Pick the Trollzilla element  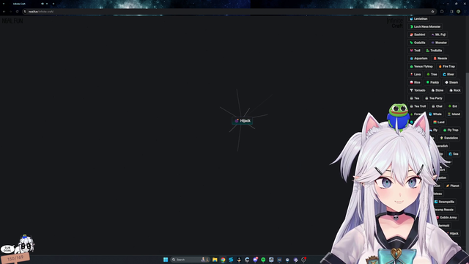point(434,51)
